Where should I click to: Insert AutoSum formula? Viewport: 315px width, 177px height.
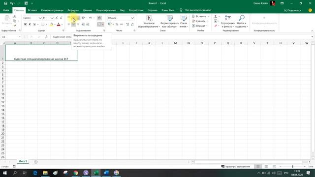216,16
